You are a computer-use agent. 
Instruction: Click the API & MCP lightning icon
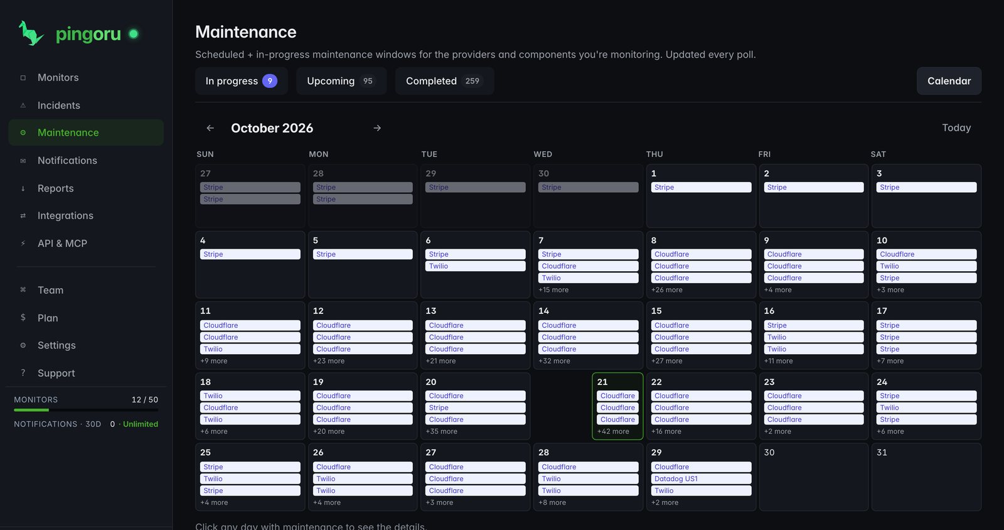tap(23, 244)
